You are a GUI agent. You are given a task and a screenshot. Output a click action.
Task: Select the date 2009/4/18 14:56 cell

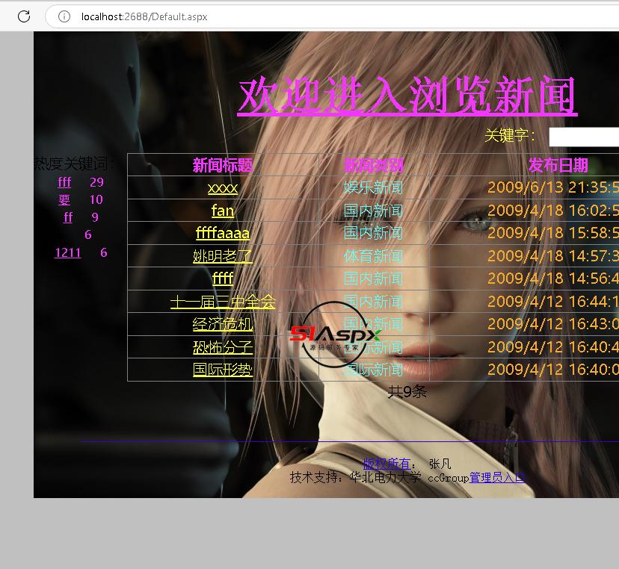[553, 279]
